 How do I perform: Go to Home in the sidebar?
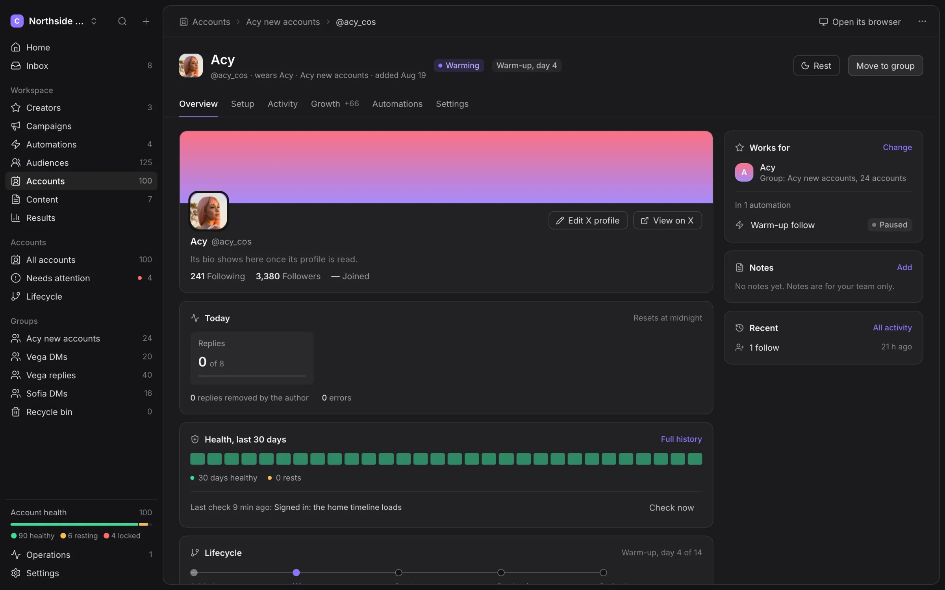click(x=81, y=47)
